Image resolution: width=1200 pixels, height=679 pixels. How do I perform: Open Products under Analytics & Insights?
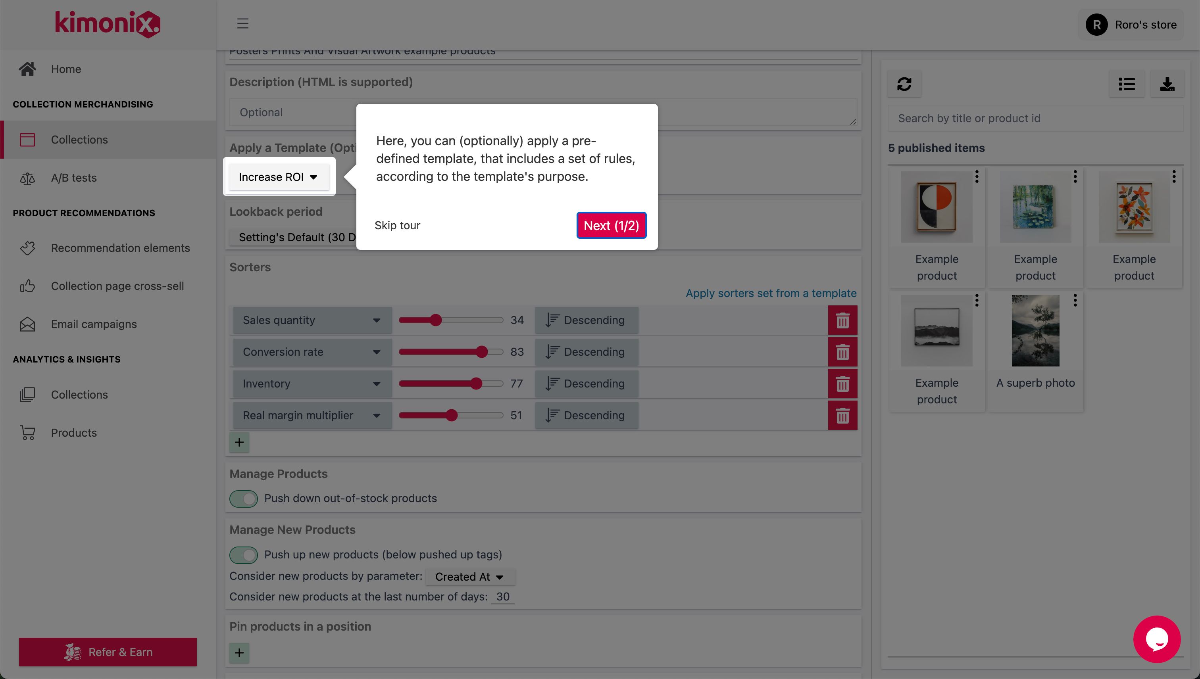74,432
